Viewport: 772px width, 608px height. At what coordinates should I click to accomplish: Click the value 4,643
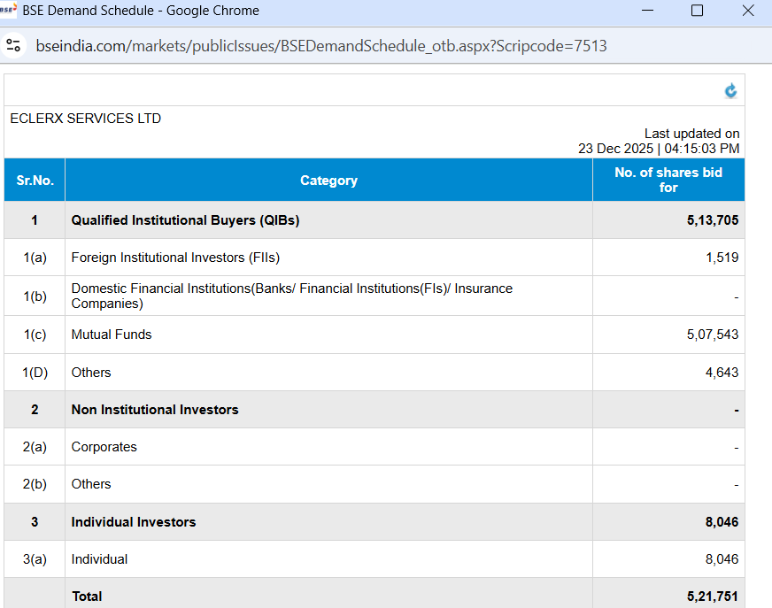coord(722,373)
